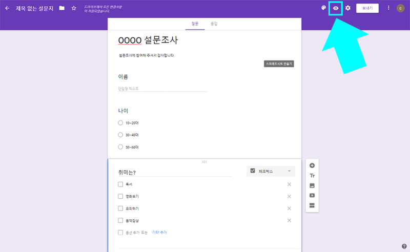Tick the 음악감상 checkbox

click(x=120, y=220)
